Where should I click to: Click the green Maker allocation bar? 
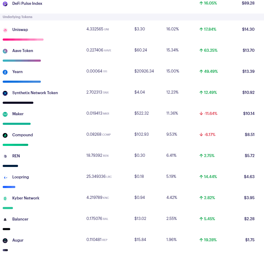click(x=17, y=124)
